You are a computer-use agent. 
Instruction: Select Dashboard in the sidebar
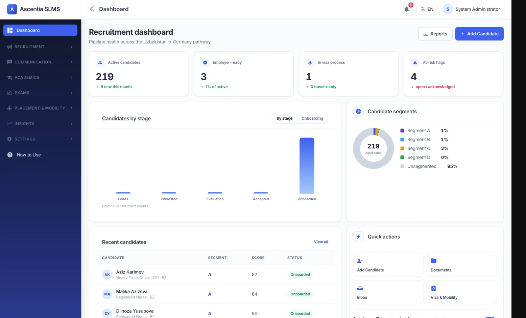coord(40,30)
